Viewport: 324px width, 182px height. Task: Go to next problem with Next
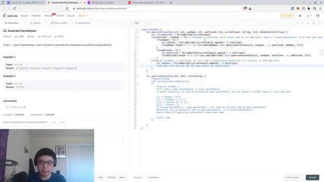[123, 177]
